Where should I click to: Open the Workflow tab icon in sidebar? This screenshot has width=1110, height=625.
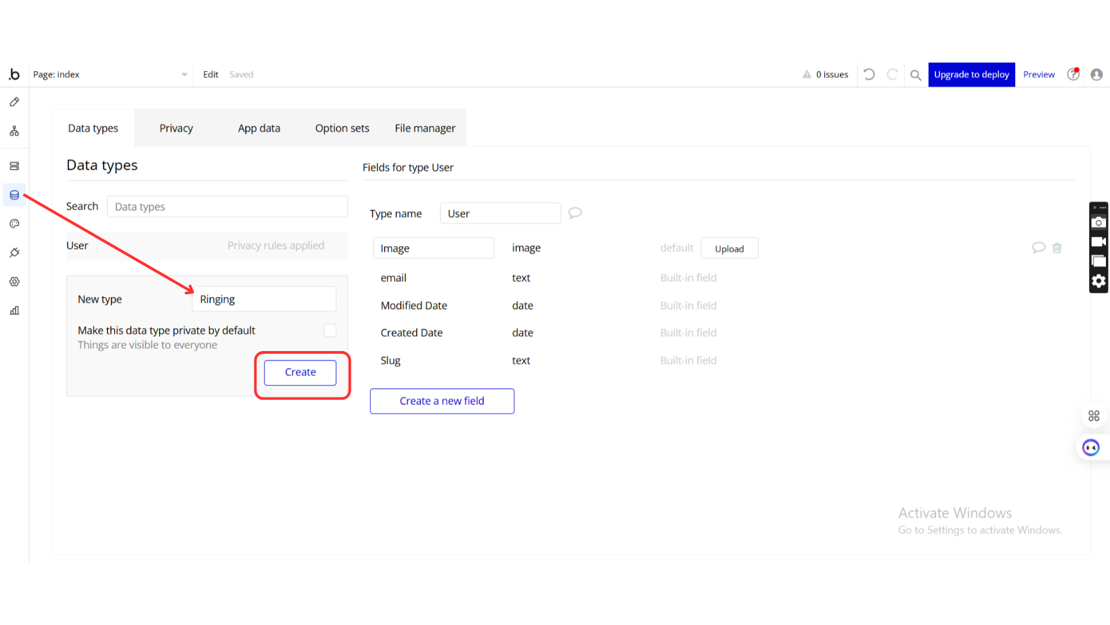(14, 131)
